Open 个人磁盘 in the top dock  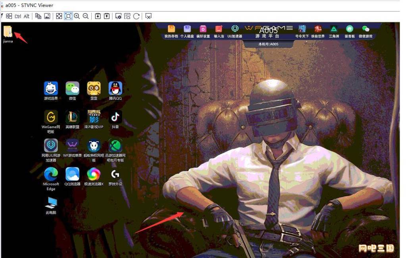(187, 32)
